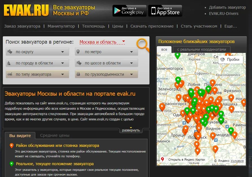
Task: Click the Эвакуаторы Москвы и области heading
Action: coord(70,94)
